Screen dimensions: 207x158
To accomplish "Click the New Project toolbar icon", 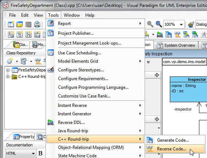I will coord(11,24).
